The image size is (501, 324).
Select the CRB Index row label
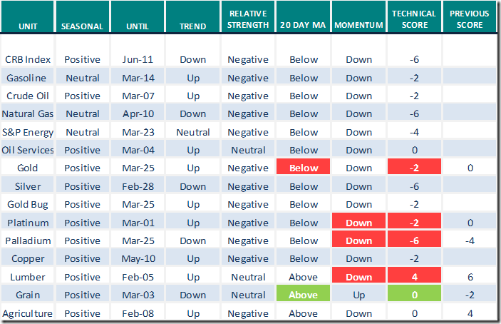click(x=27, y=60)
